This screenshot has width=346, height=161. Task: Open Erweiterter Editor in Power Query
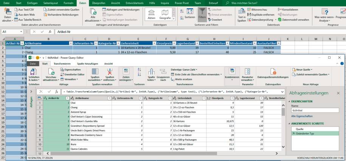tap(73, 74)
